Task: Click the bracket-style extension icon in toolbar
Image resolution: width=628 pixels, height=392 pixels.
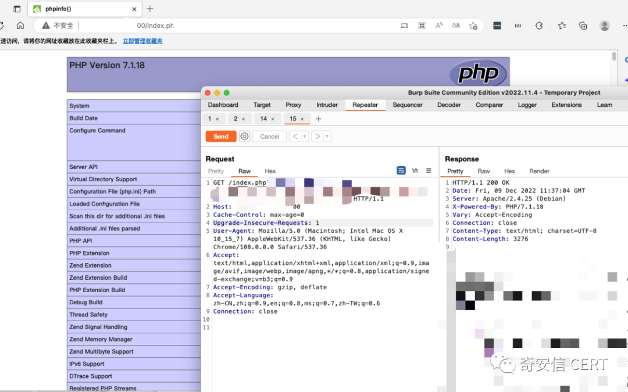Action: coord(518,26)
